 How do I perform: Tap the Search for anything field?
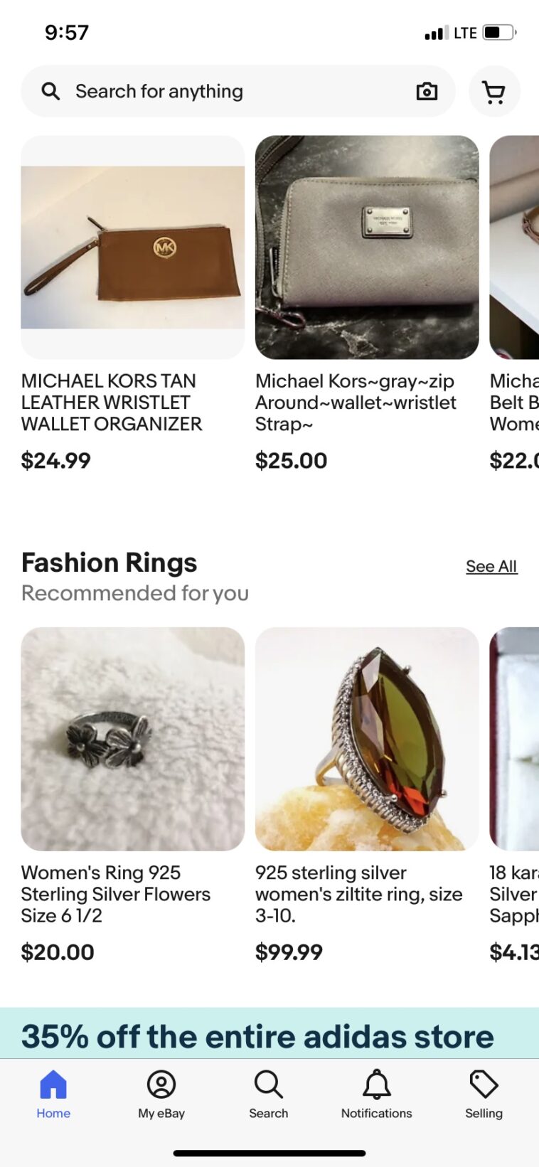click(x=235, y=92)
